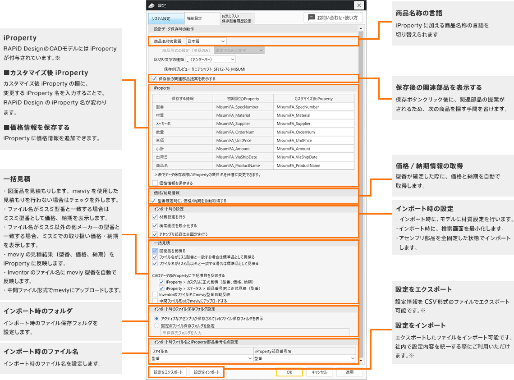This screenshot has width=514, height=380.
Task: Expand the iProperty部品番号名 dropdown
Action: click(304, 358)
